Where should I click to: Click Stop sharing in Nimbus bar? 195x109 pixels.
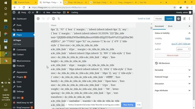coord(128,105)
